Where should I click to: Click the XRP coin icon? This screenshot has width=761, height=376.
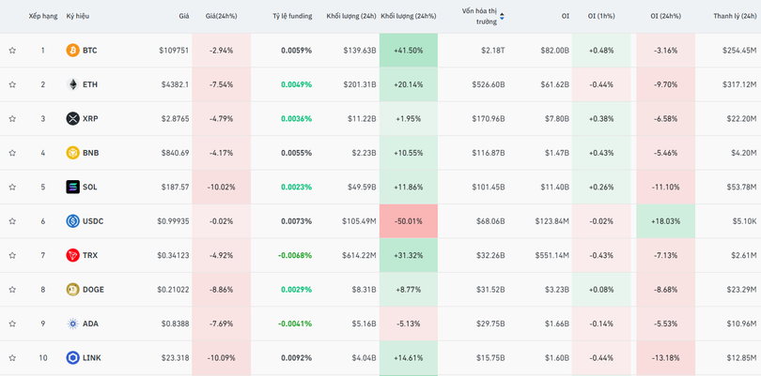(72, 119)
